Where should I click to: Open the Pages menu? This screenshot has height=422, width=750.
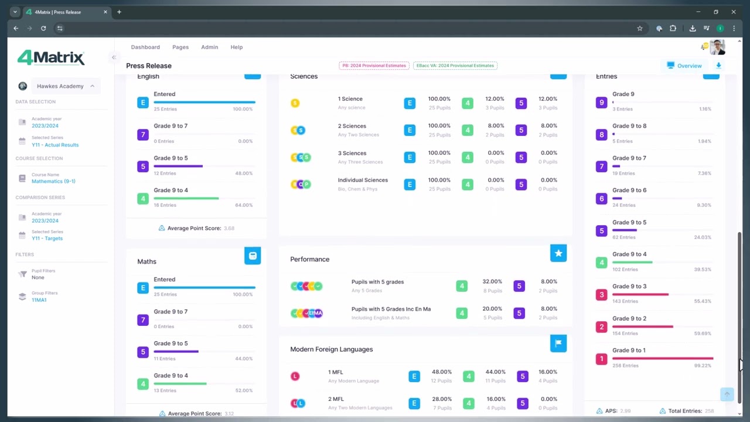(180, 47)
